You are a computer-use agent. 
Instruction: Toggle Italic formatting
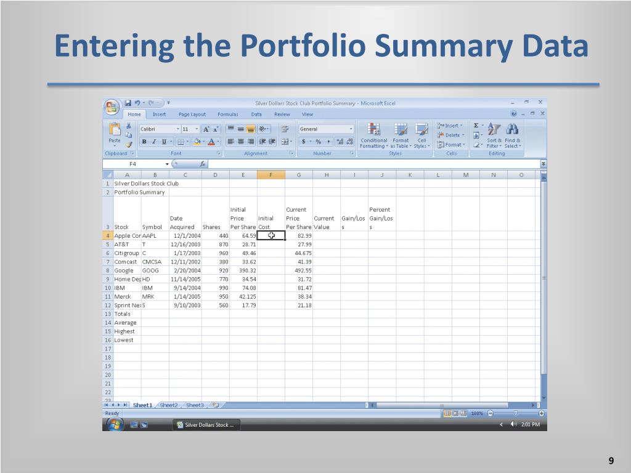click(x=153, y=142)
